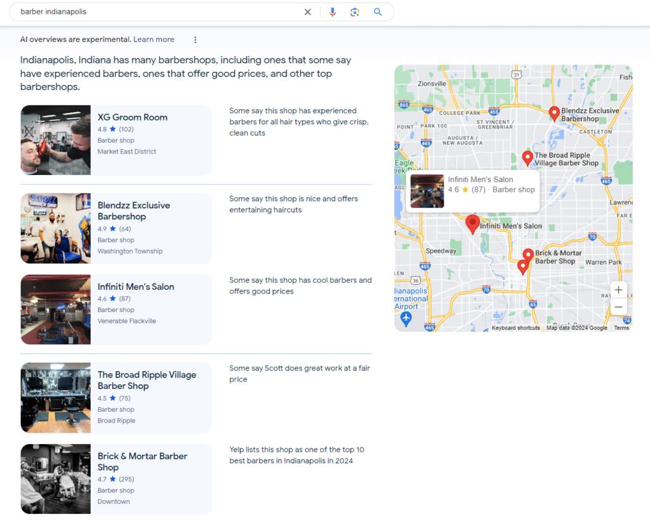The width and height of the screenshot is (650, 524).
Task: Select the Brick & Mortar Barber Shop map pin
Action: coord(527,252)
